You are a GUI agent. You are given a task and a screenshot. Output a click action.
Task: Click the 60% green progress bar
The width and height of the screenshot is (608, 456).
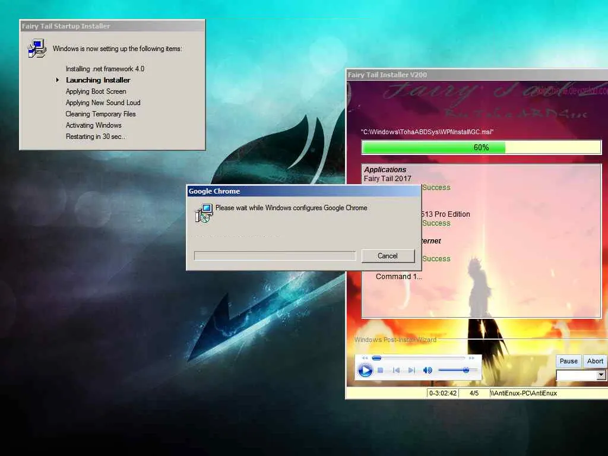[x=481, y=147]
